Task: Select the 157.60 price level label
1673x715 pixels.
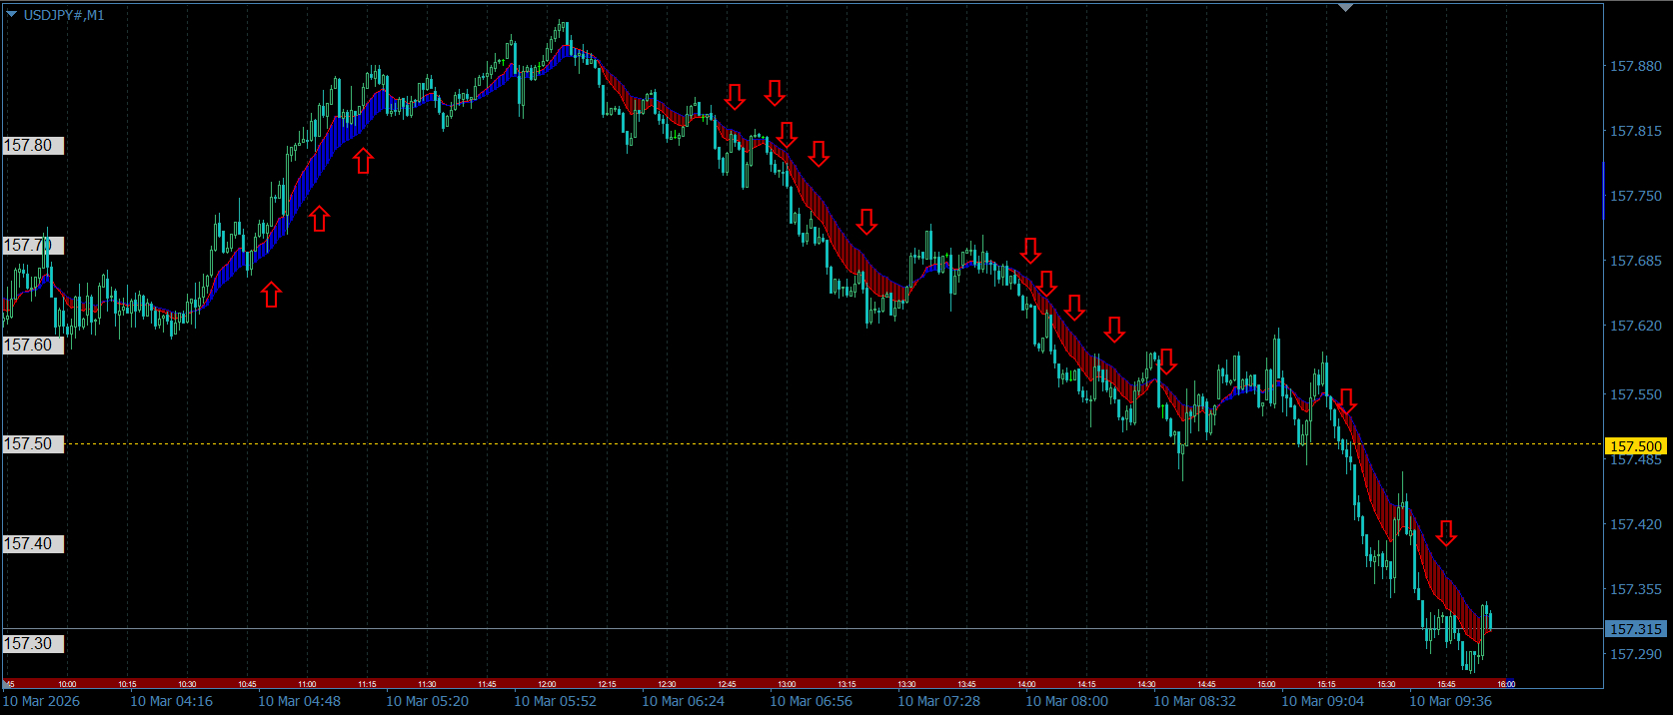Action: (33, 346)
